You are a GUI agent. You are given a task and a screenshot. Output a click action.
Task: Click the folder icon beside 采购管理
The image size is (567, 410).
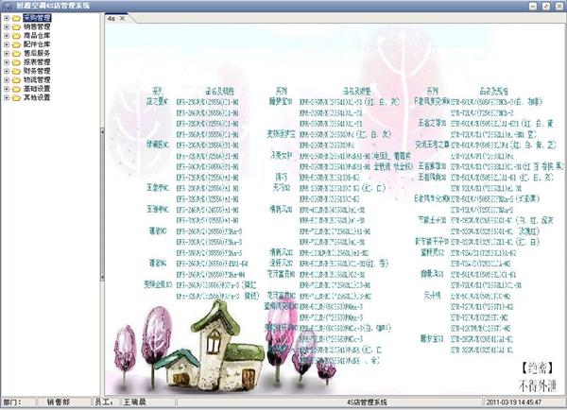tap(16, 17)
